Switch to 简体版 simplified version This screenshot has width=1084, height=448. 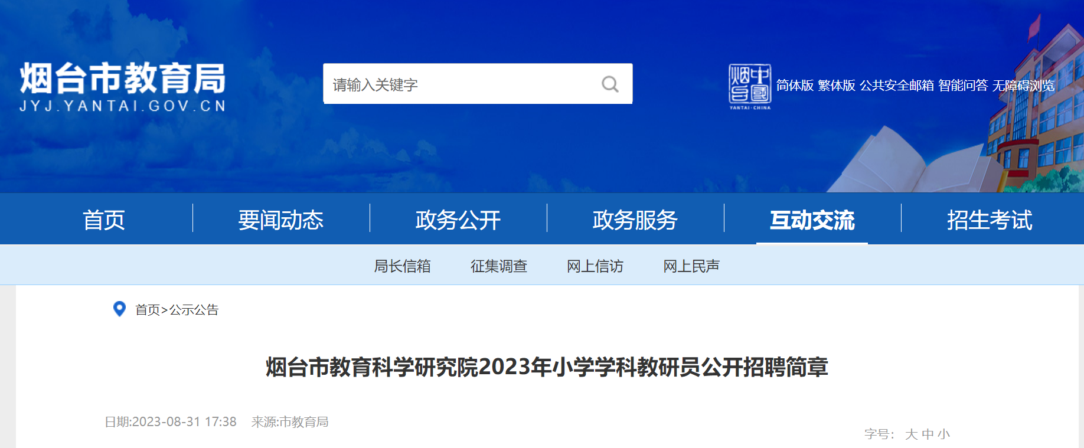795,86
